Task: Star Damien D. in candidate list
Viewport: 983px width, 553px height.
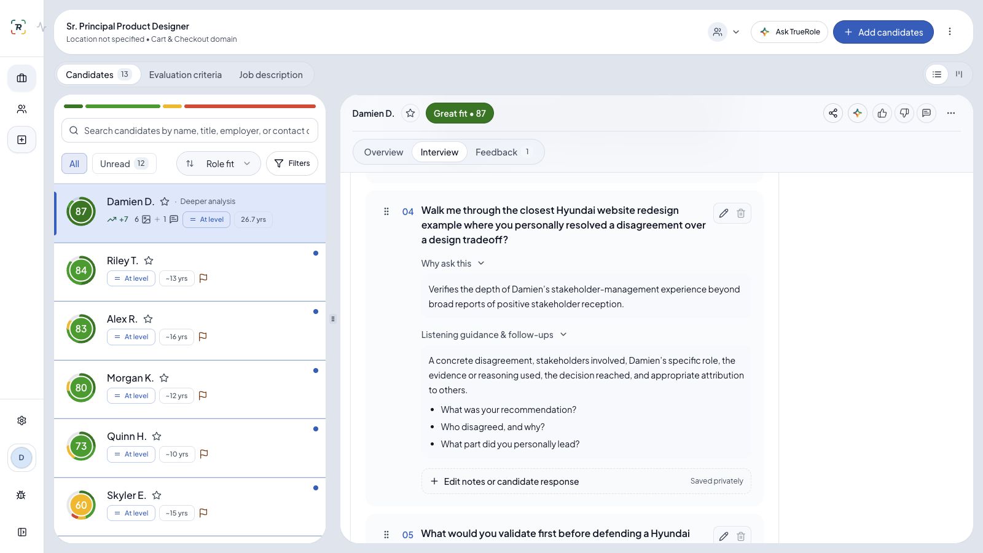Action: click(x=165, y=202)
